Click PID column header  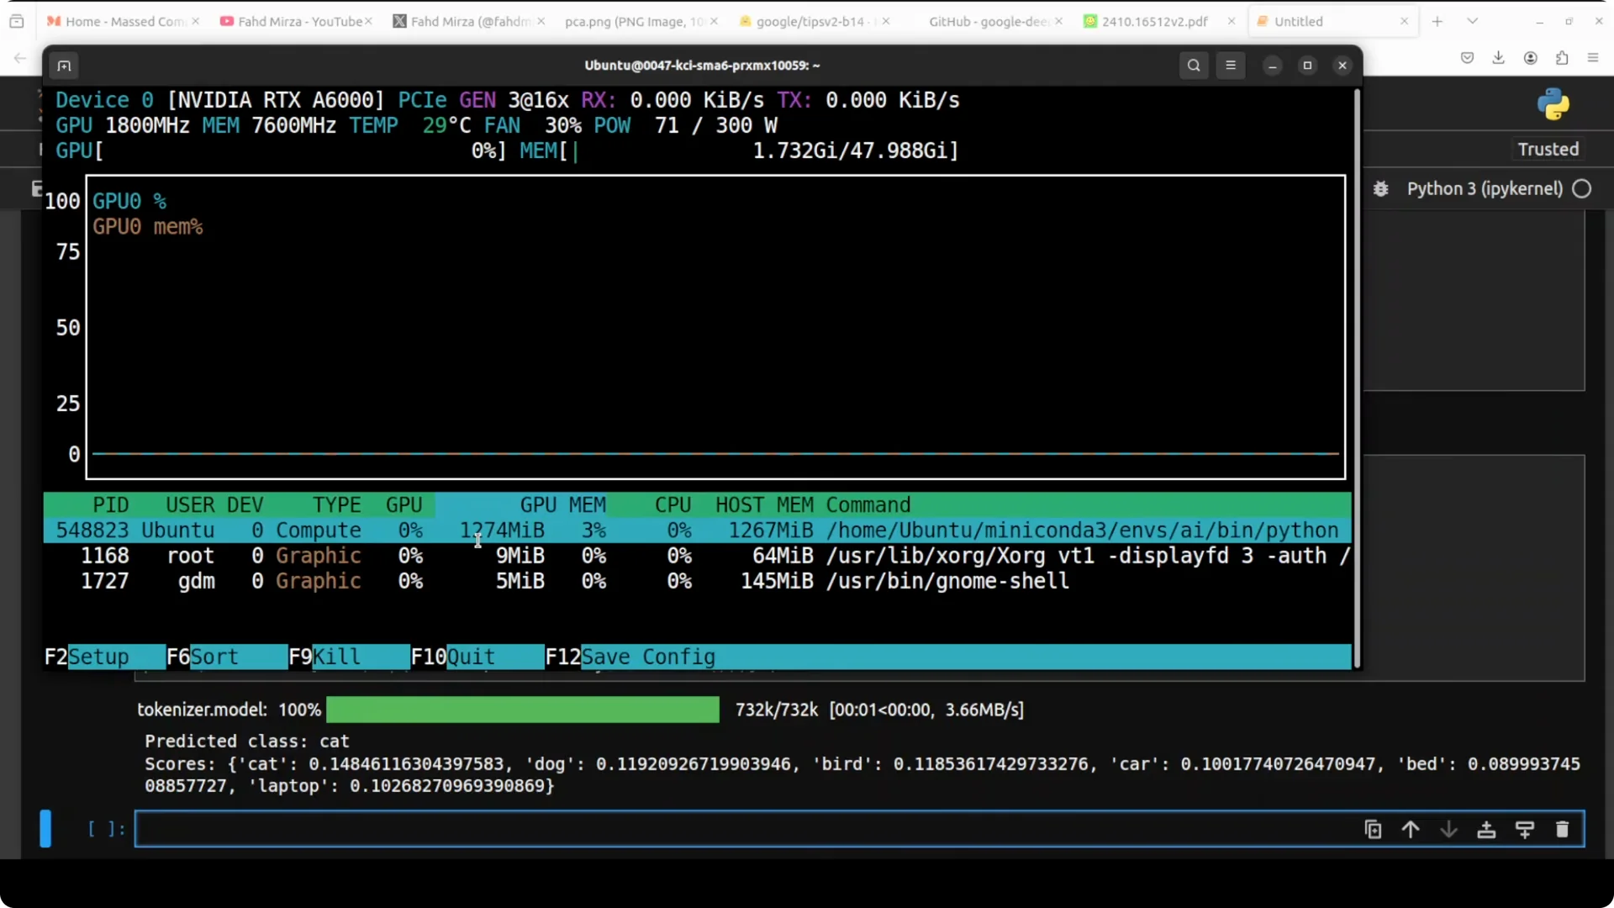(110, 505)
